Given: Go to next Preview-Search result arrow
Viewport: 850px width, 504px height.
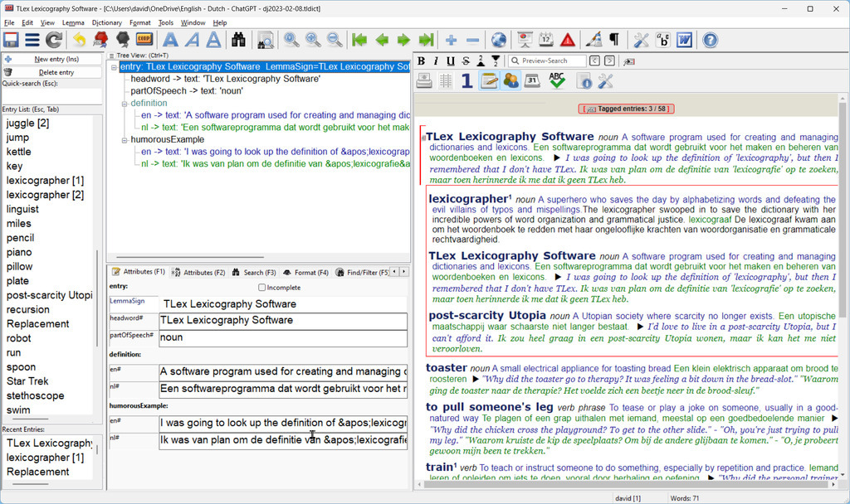Looking at the screenshot, I should pyautogui.click(x=609, y=61).
